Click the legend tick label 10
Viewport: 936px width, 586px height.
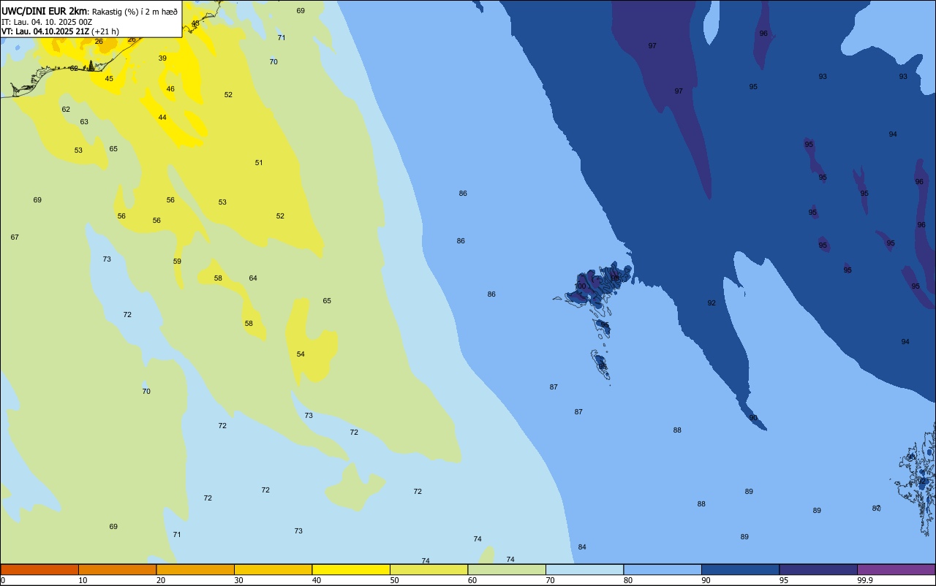click(x=83, y=580)
